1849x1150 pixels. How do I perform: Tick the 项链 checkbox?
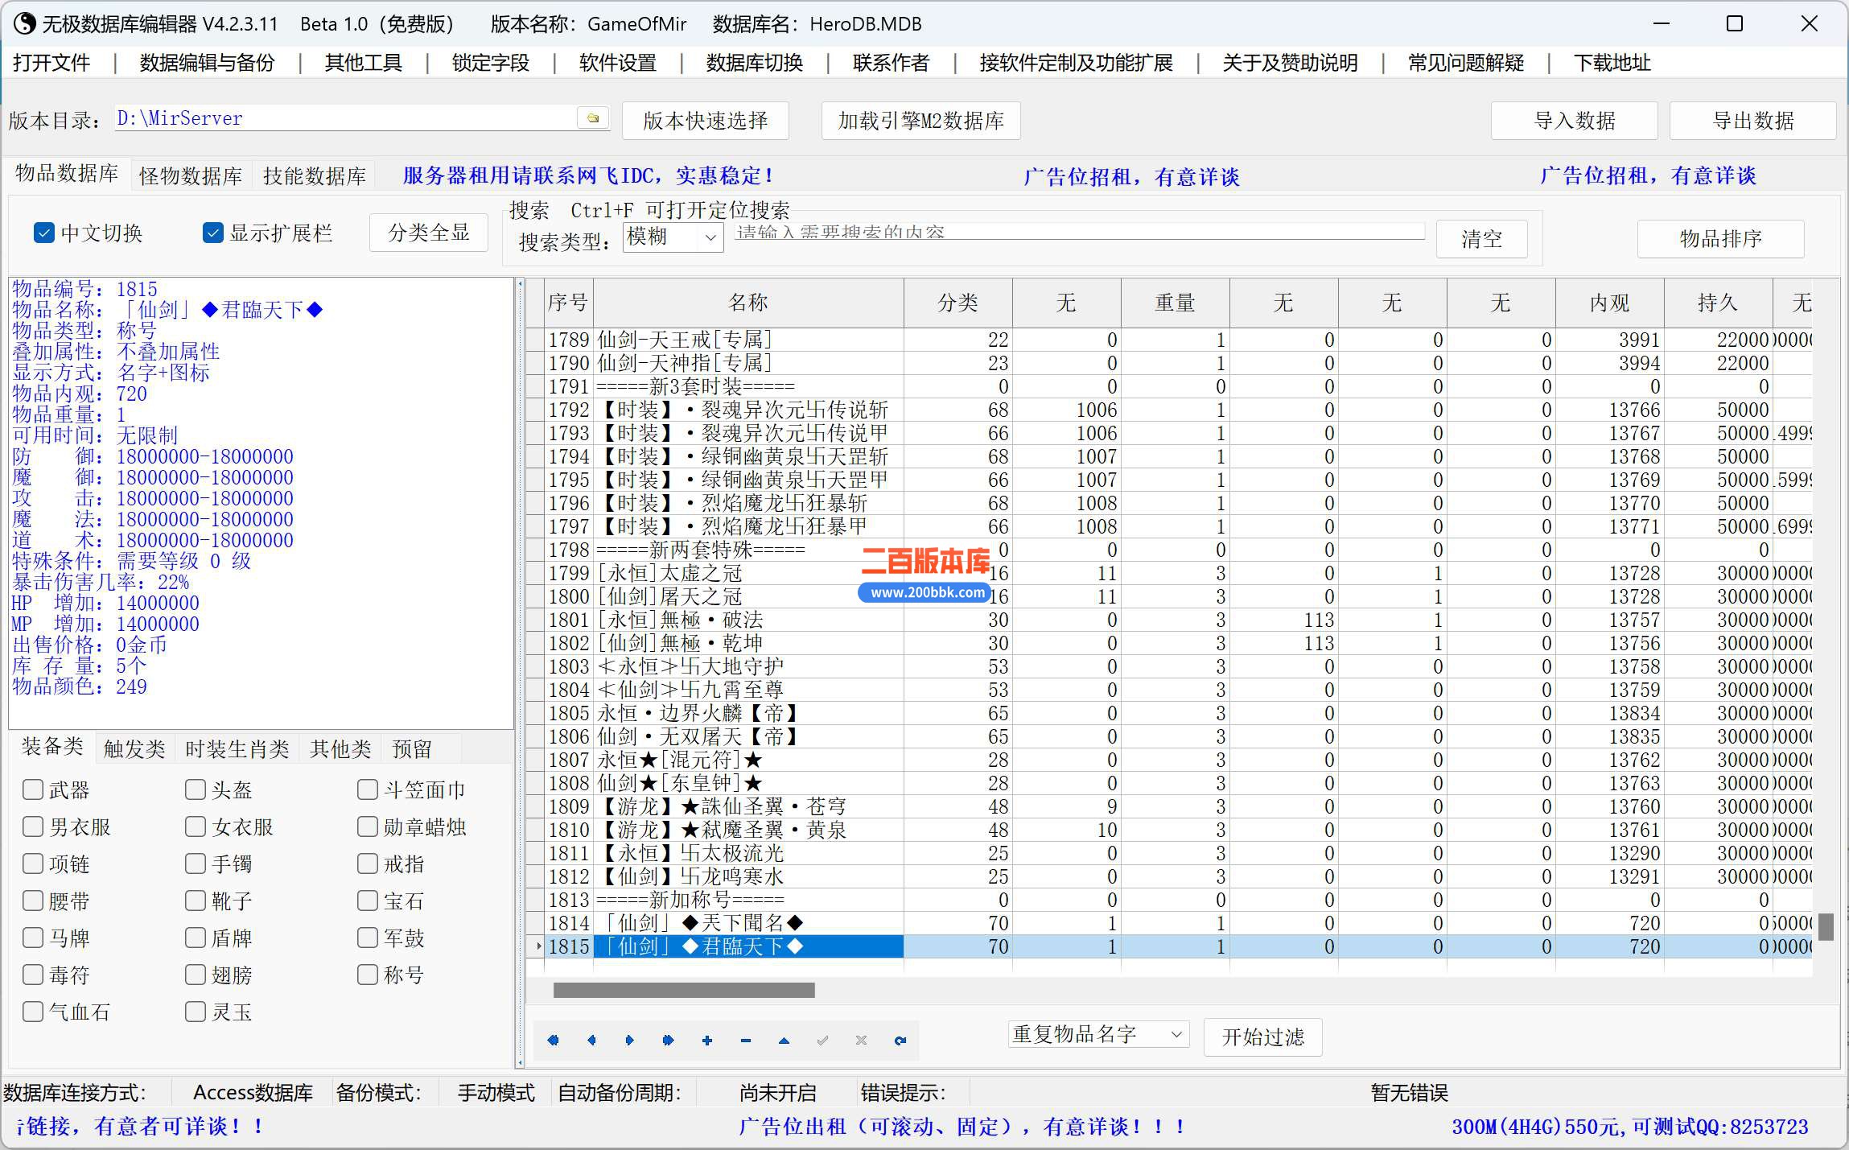(33, 864)
